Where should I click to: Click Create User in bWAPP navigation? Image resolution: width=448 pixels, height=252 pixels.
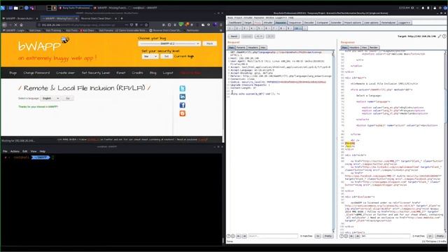tap(65, 73)
